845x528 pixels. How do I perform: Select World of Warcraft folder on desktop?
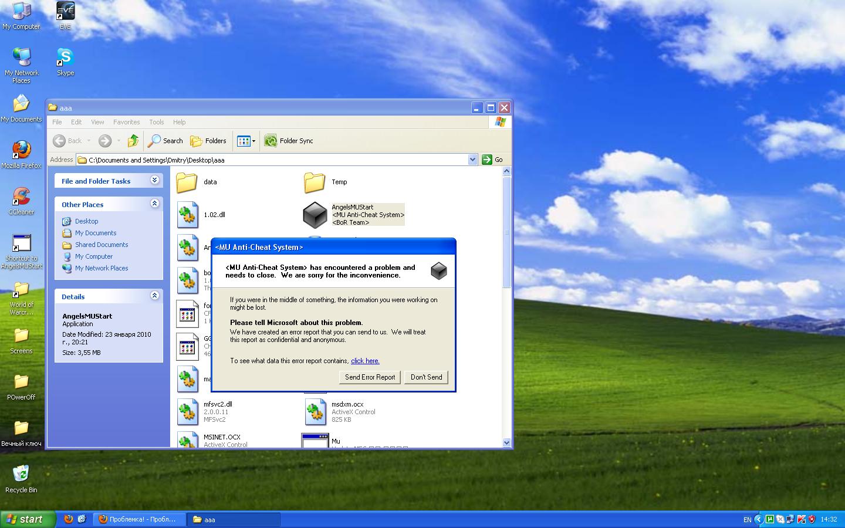21,297
